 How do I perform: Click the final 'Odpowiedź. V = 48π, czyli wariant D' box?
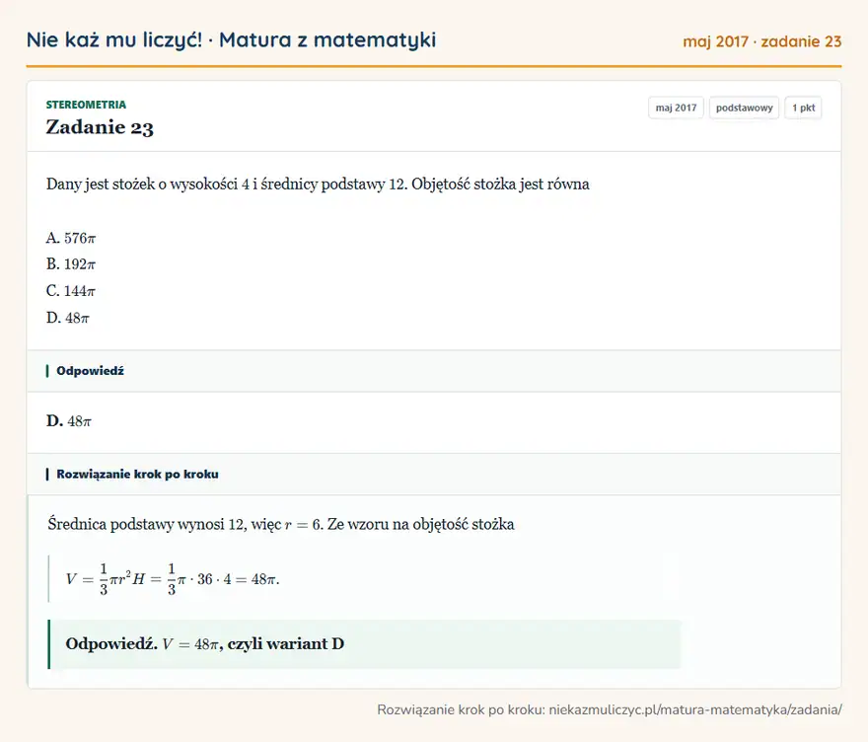[365, 644]
